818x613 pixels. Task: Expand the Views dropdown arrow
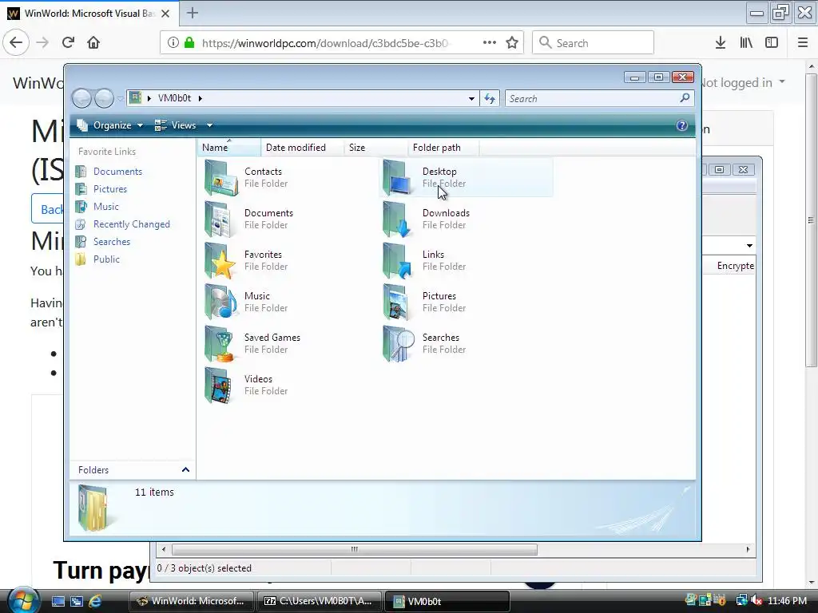209,125
